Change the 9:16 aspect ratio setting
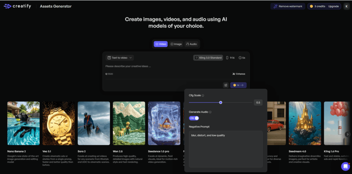The height and width of the screenshot is (174, 352). click(230, 58)
